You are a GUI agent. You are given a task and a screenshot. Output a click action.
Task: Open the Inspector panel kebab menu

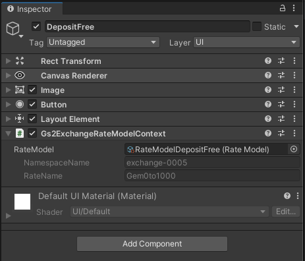tap(294, 9)
